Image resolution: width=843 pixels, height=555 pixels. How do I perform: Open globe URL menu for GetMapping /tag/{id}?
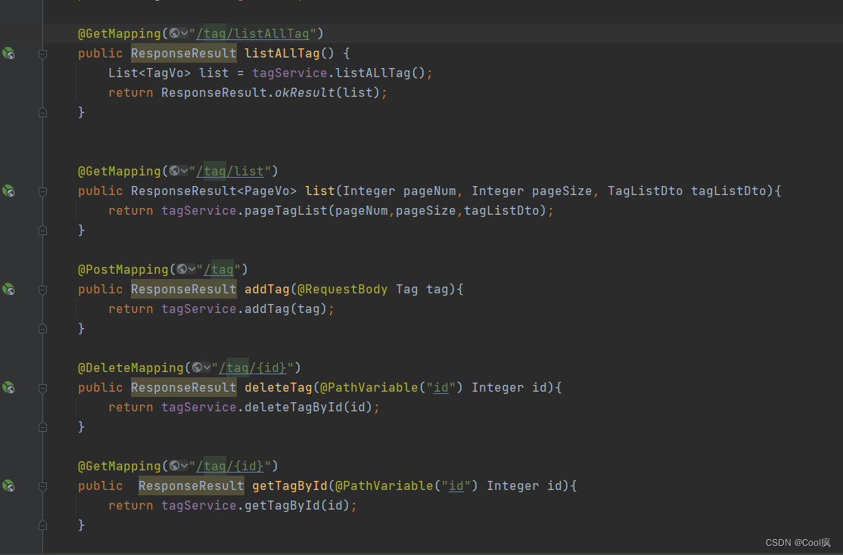pyautogui.click(x=179, y=466)
